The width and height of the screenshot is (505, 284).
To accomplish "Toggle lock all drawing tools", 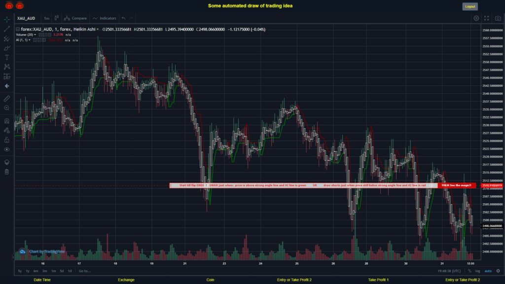I will [7, 140].
